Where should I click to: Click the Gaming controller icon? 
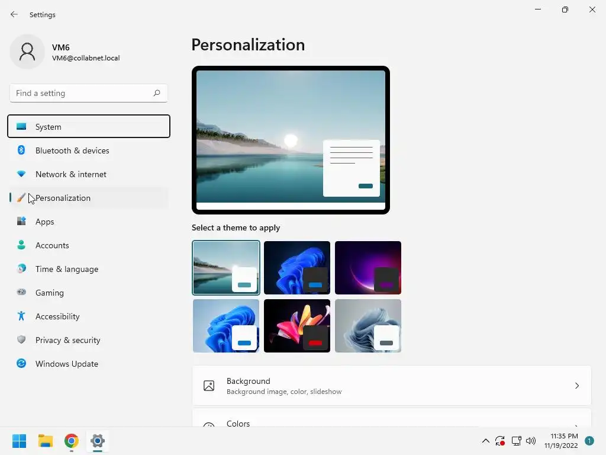tap(21, 292)
